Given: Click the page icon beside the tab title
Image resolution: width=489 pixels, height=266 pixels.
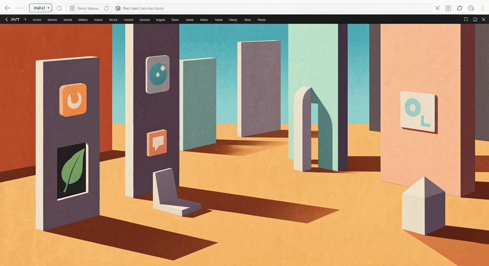Looking at the screenshot, I should click(72, 8).
